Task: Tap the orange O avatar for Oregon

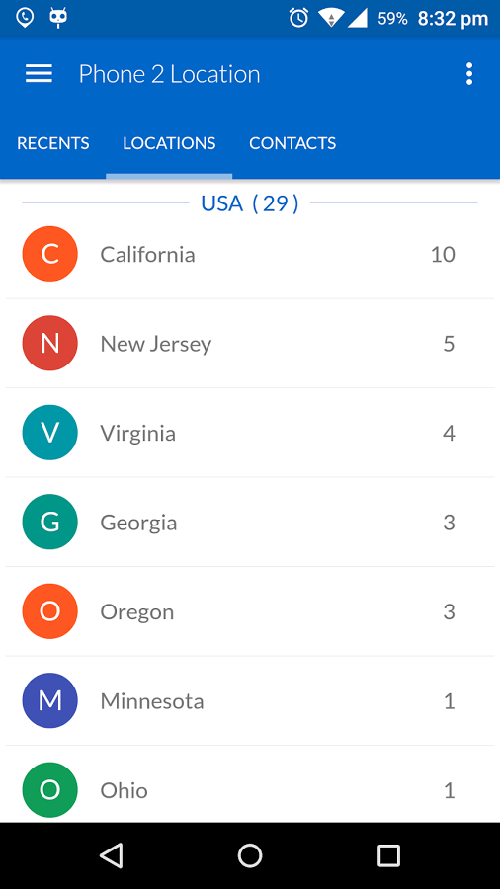Action: (49, 611)
